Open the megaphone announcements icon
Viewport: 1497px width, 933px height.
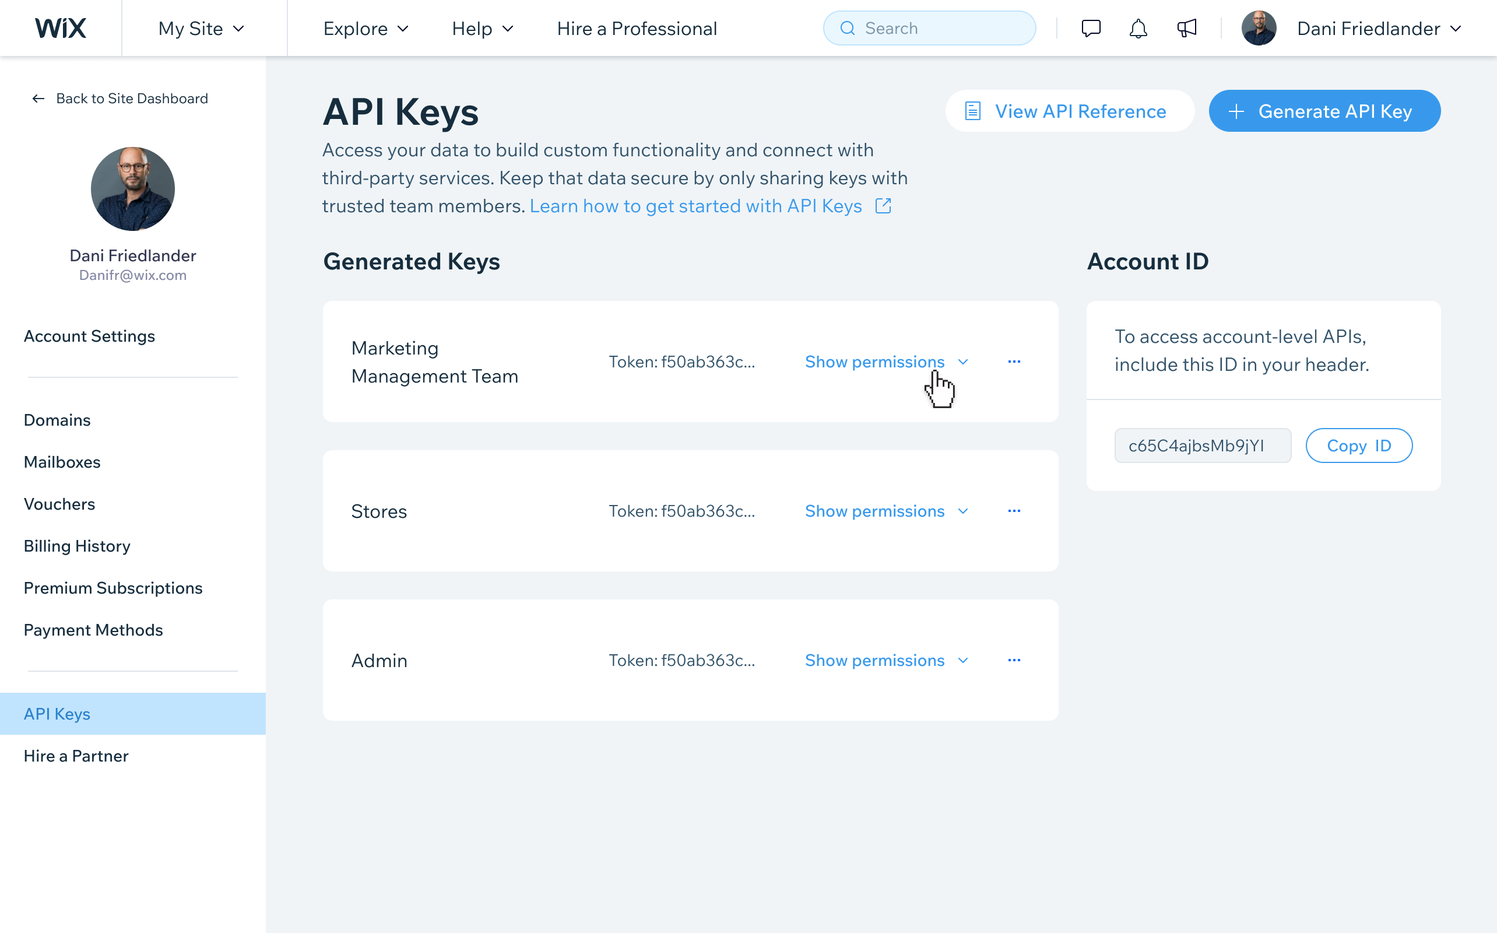(1187, 29)
